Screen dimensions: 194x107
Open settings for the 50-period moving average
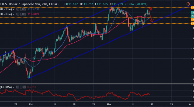[21, 14]
